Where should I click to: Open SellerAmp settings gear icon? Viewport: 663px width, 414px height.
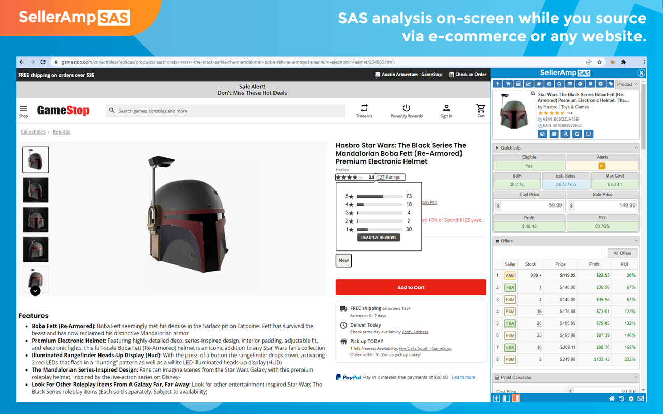pos(631,398)
